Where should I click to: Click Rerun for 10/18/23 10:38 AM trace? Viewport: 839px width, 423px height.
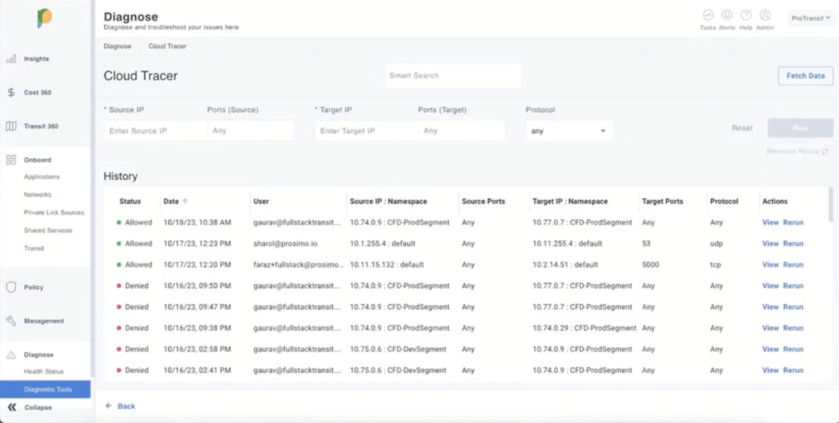click(793, 222)
